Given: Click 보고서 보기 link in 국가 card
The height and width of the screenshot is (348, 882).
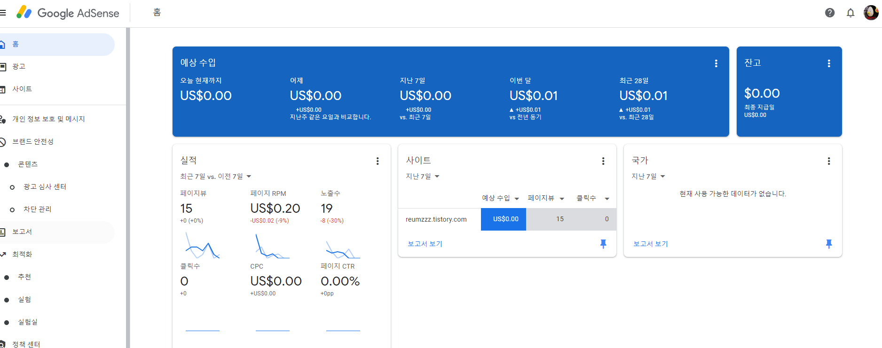Looking at the screenshot, I should click(651, 244).
